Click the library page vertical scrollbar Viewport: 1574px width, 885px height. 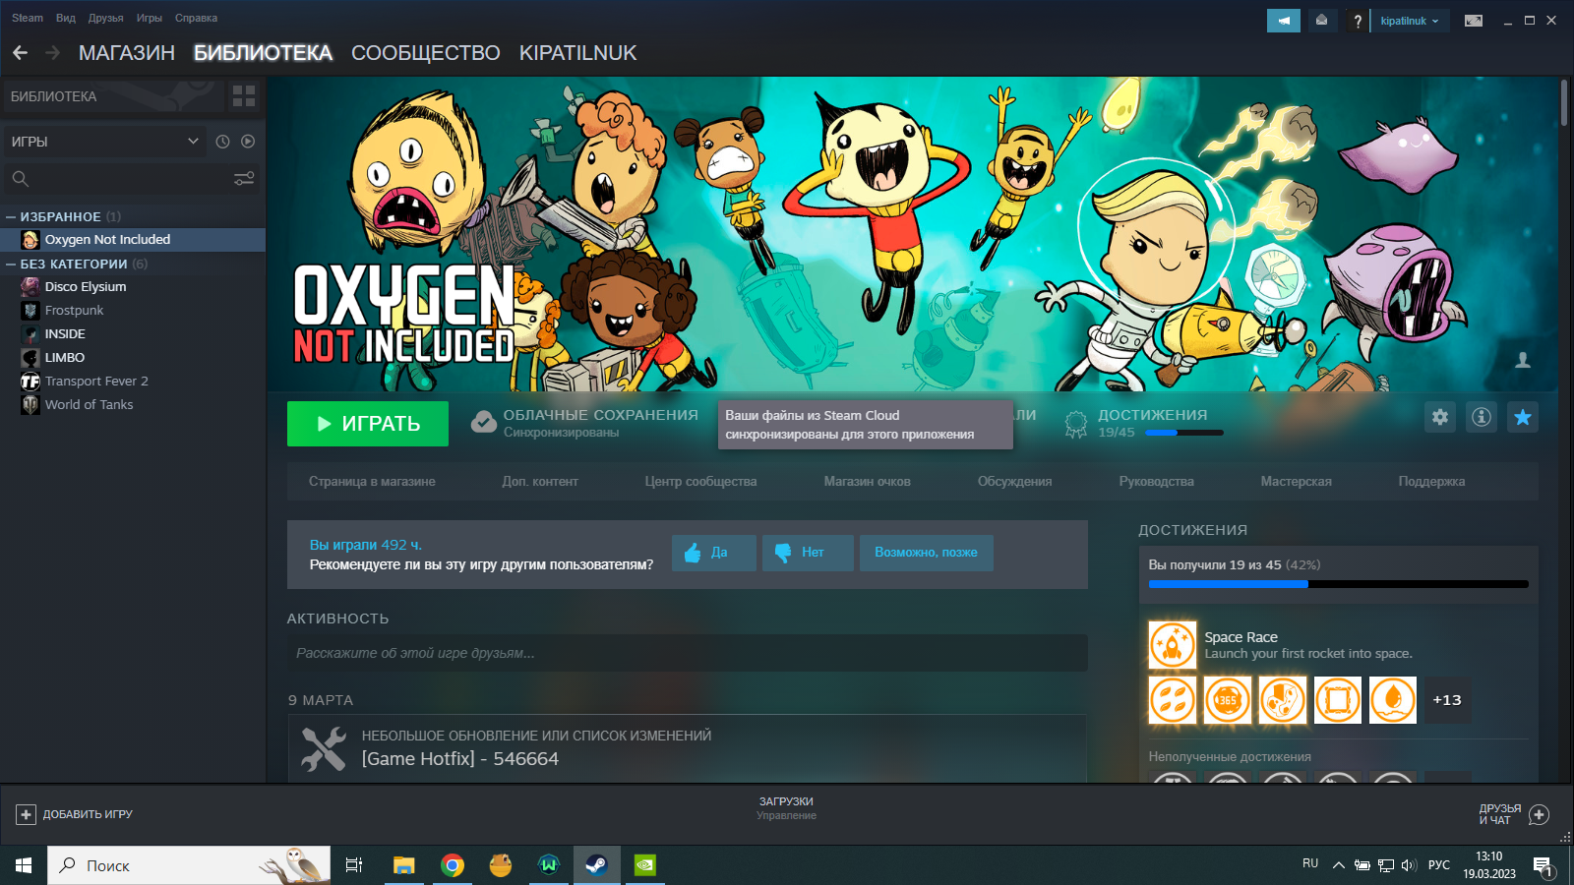pos(1564,102)
